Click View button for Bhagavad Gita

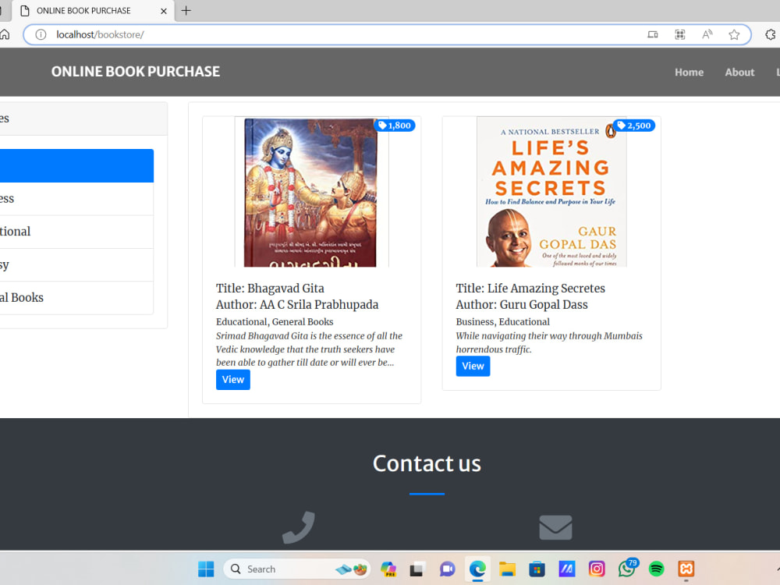pyautogui.click(x=232, y=380)
